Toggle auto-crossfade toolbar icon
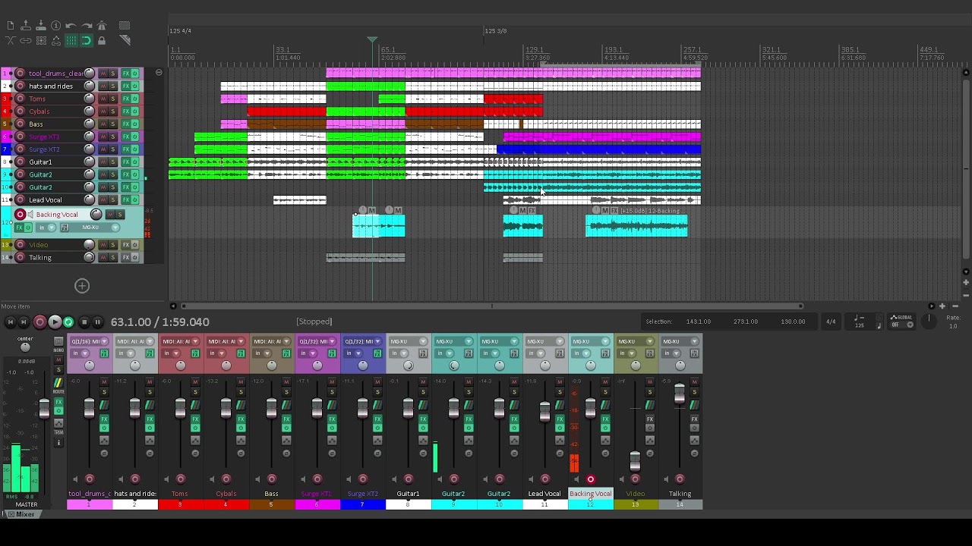The height and width of the screenshot is (546, 972). tap(11, 41)
